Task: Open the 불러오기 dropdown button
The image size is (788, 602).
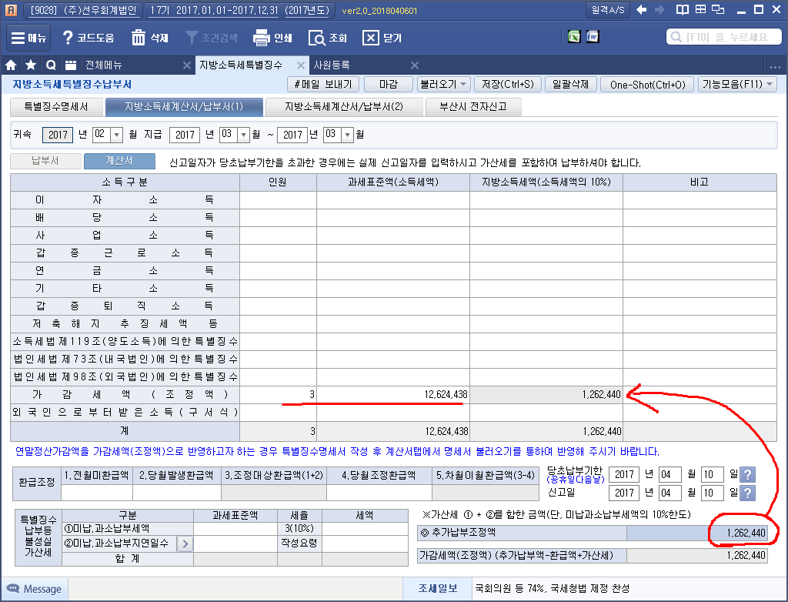Action: pyautogui.click(x=443, y=85)
